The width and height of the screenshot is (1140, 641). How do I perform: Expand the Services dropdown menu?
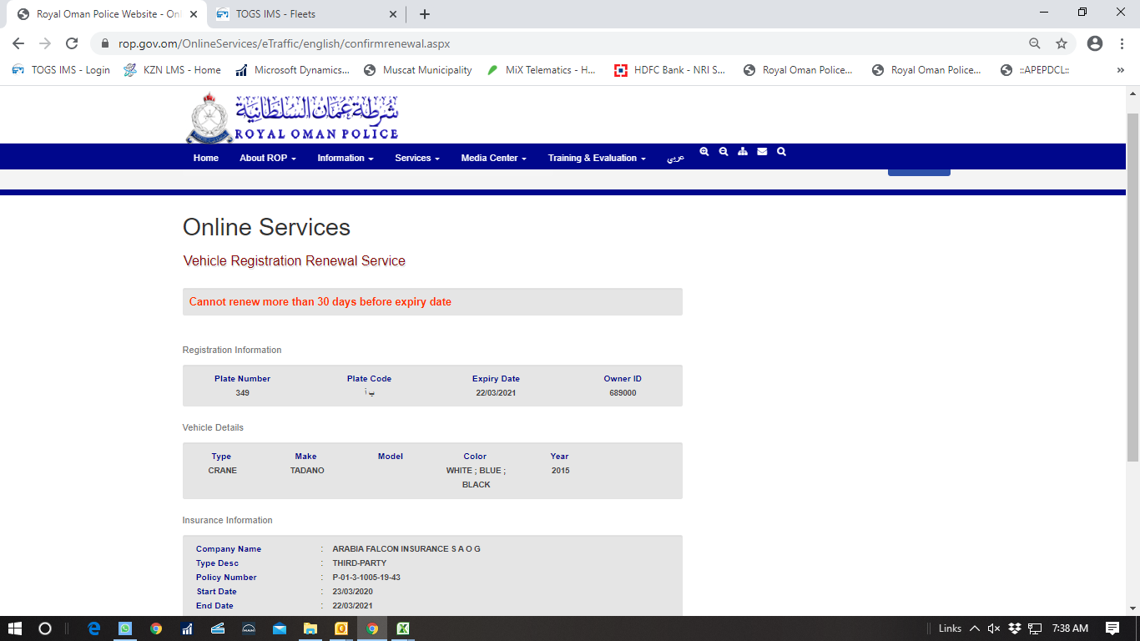(416, 158)
